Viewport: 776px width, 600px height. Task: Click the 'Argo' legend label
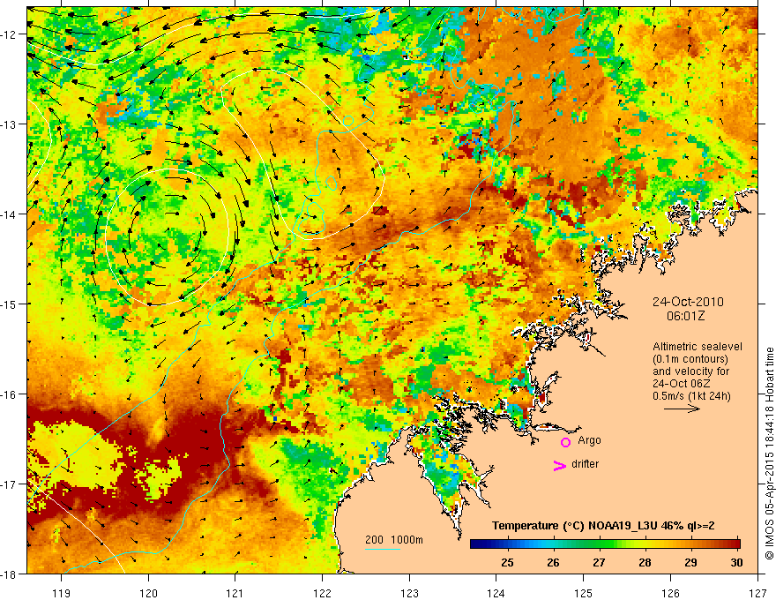[589, 440]
